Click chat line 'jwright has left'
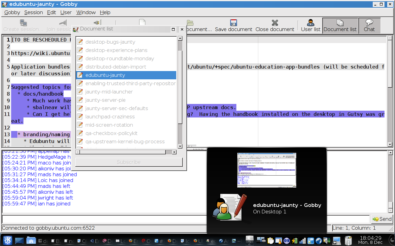This screenshot has height=246, width=395. [38, 198]
